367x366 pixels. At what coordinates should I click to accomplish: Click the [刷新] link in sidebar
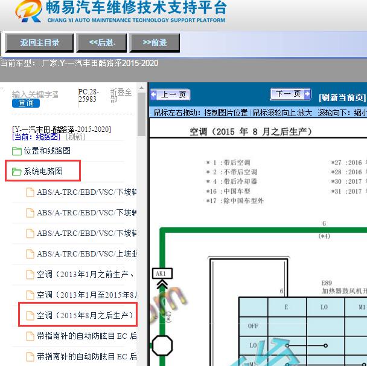click(75, 137)
